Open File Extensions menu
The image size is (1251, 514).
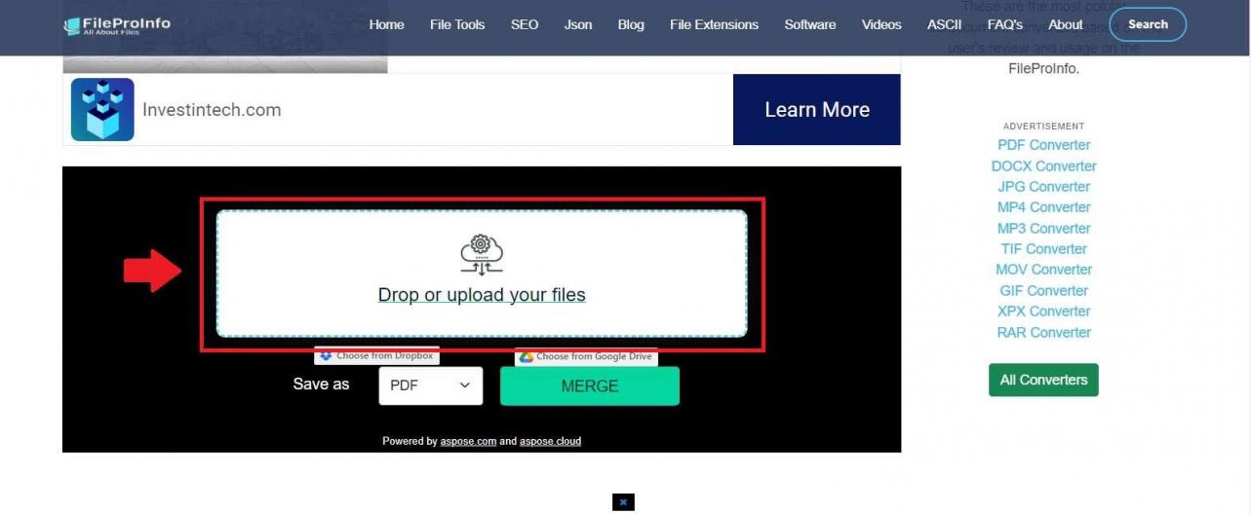click(714, 24)
